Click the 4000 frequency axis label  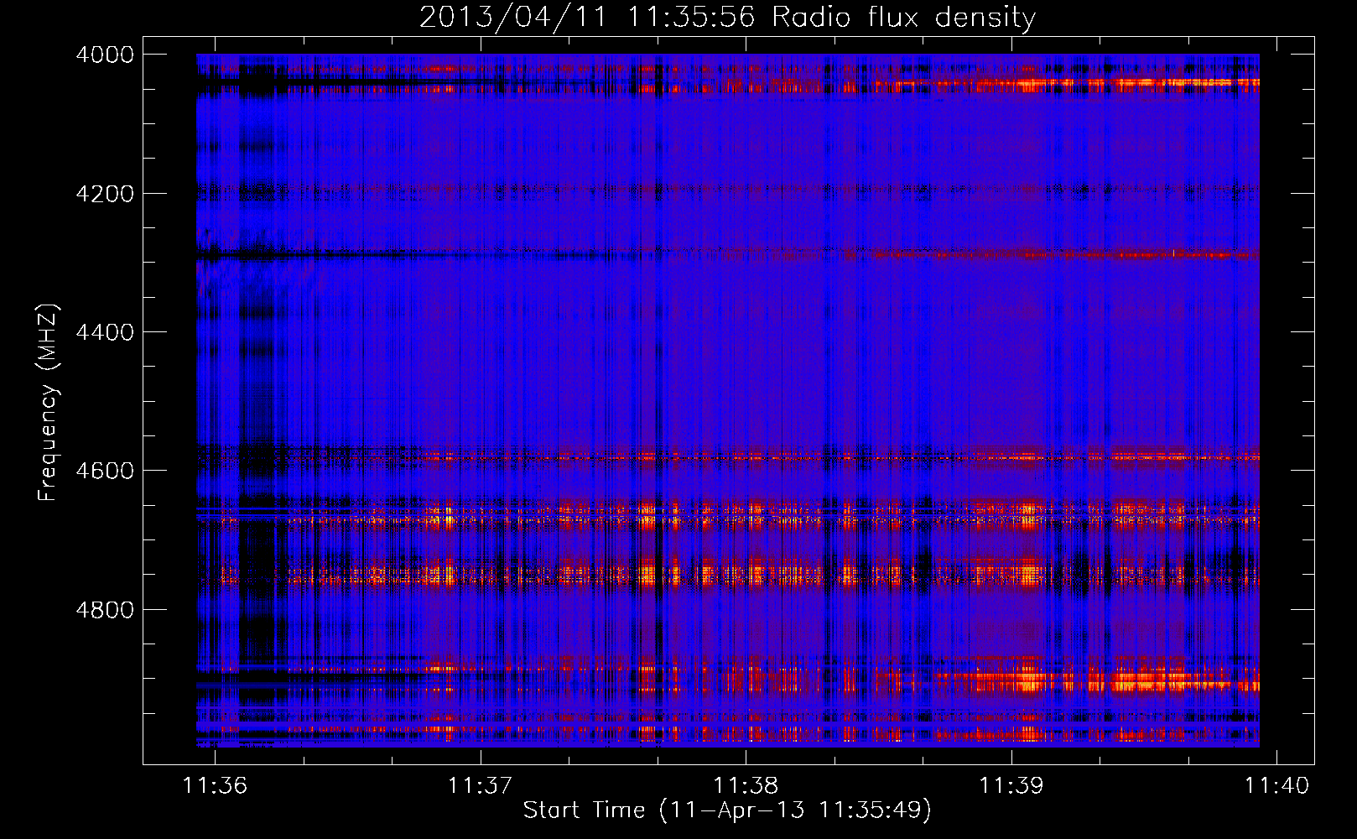point(105,55)
